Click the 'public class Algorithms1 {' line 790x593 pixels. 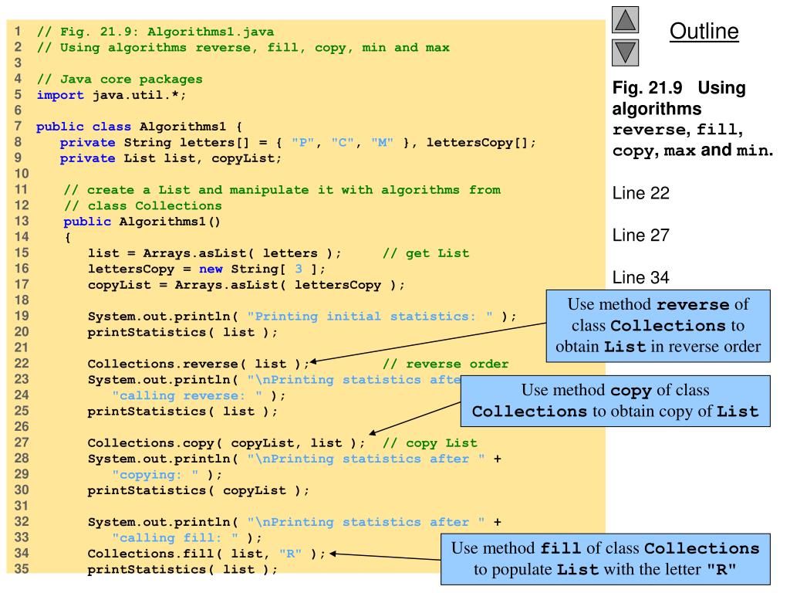point(139,127)
